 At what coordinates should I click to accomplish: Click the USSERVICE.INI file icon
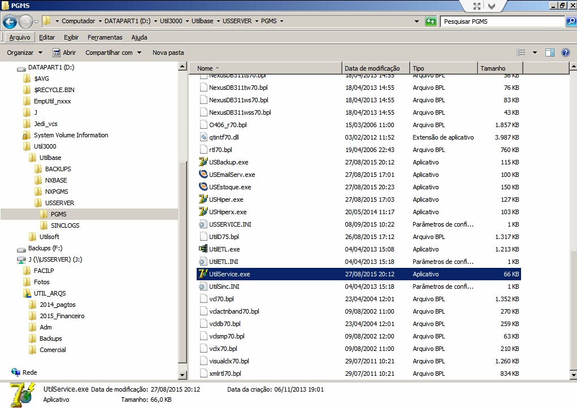[x=203, y=224]
